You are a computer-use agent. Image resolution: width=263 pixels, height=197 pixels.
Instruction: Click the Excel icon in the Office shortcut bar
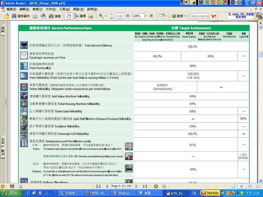(x=207, y=2)
